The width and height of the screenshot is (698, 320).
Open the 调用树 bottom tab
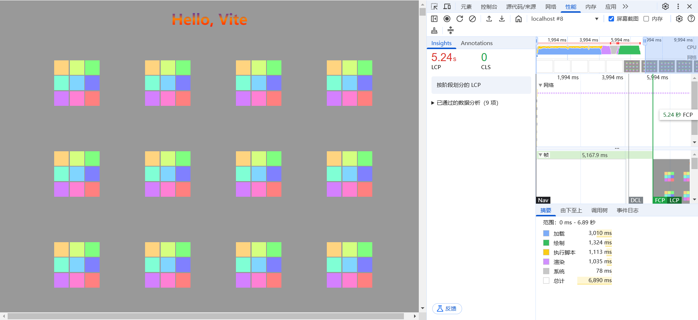(599, 211)
